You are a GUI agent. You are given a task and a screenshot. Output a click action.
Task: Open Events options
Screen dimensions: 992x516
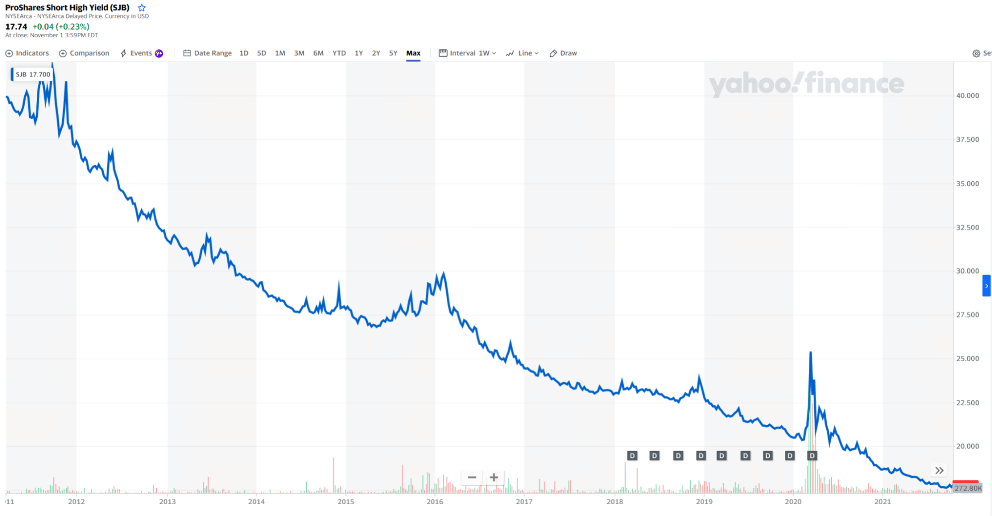click(141, 53)
